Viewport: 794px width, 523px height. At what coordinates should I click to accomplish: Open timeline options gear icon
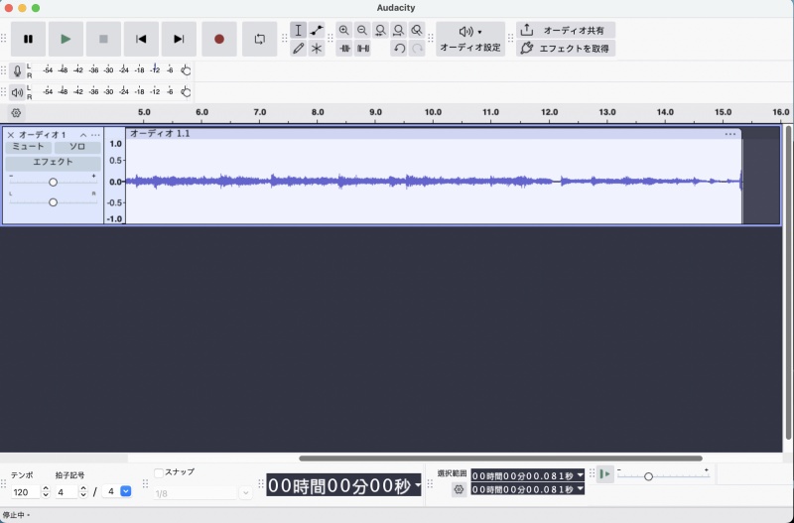point(16,113)
